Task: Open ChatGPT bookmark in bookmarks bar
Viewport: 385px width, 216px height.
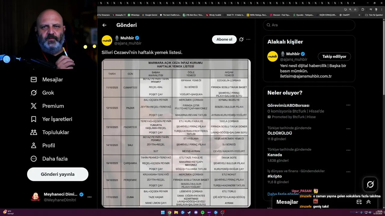Action: coord(344,15)
